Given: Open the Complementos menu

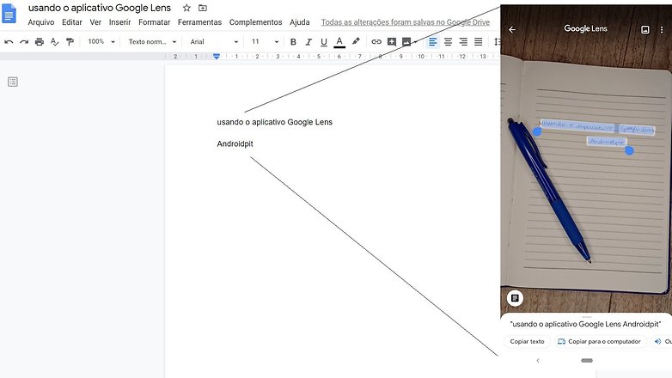Looking at the screenshot, I should click(256, 22).
